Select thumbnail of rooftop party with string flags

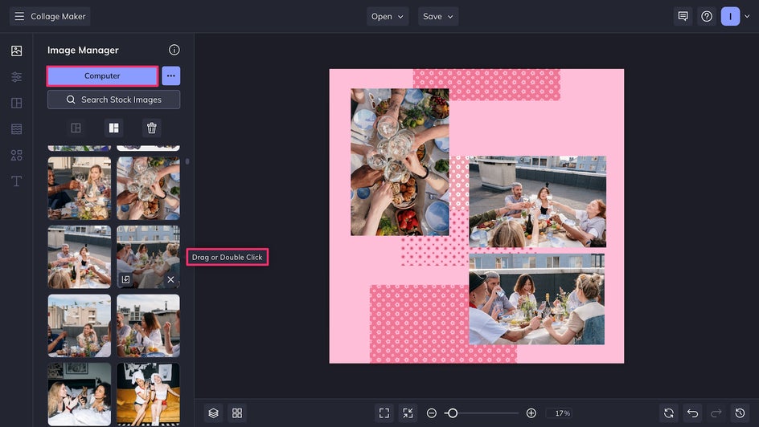pos(80,326)
